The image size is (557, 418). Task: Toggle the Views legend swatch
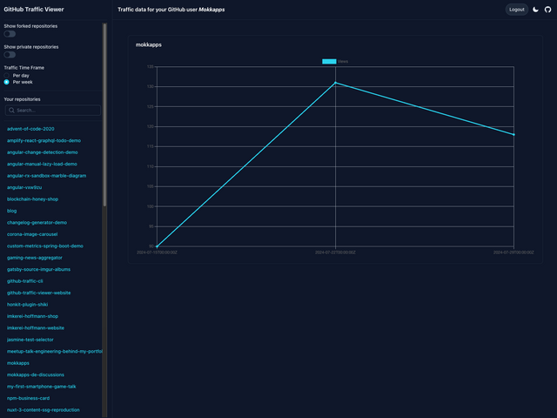[329, 62]
